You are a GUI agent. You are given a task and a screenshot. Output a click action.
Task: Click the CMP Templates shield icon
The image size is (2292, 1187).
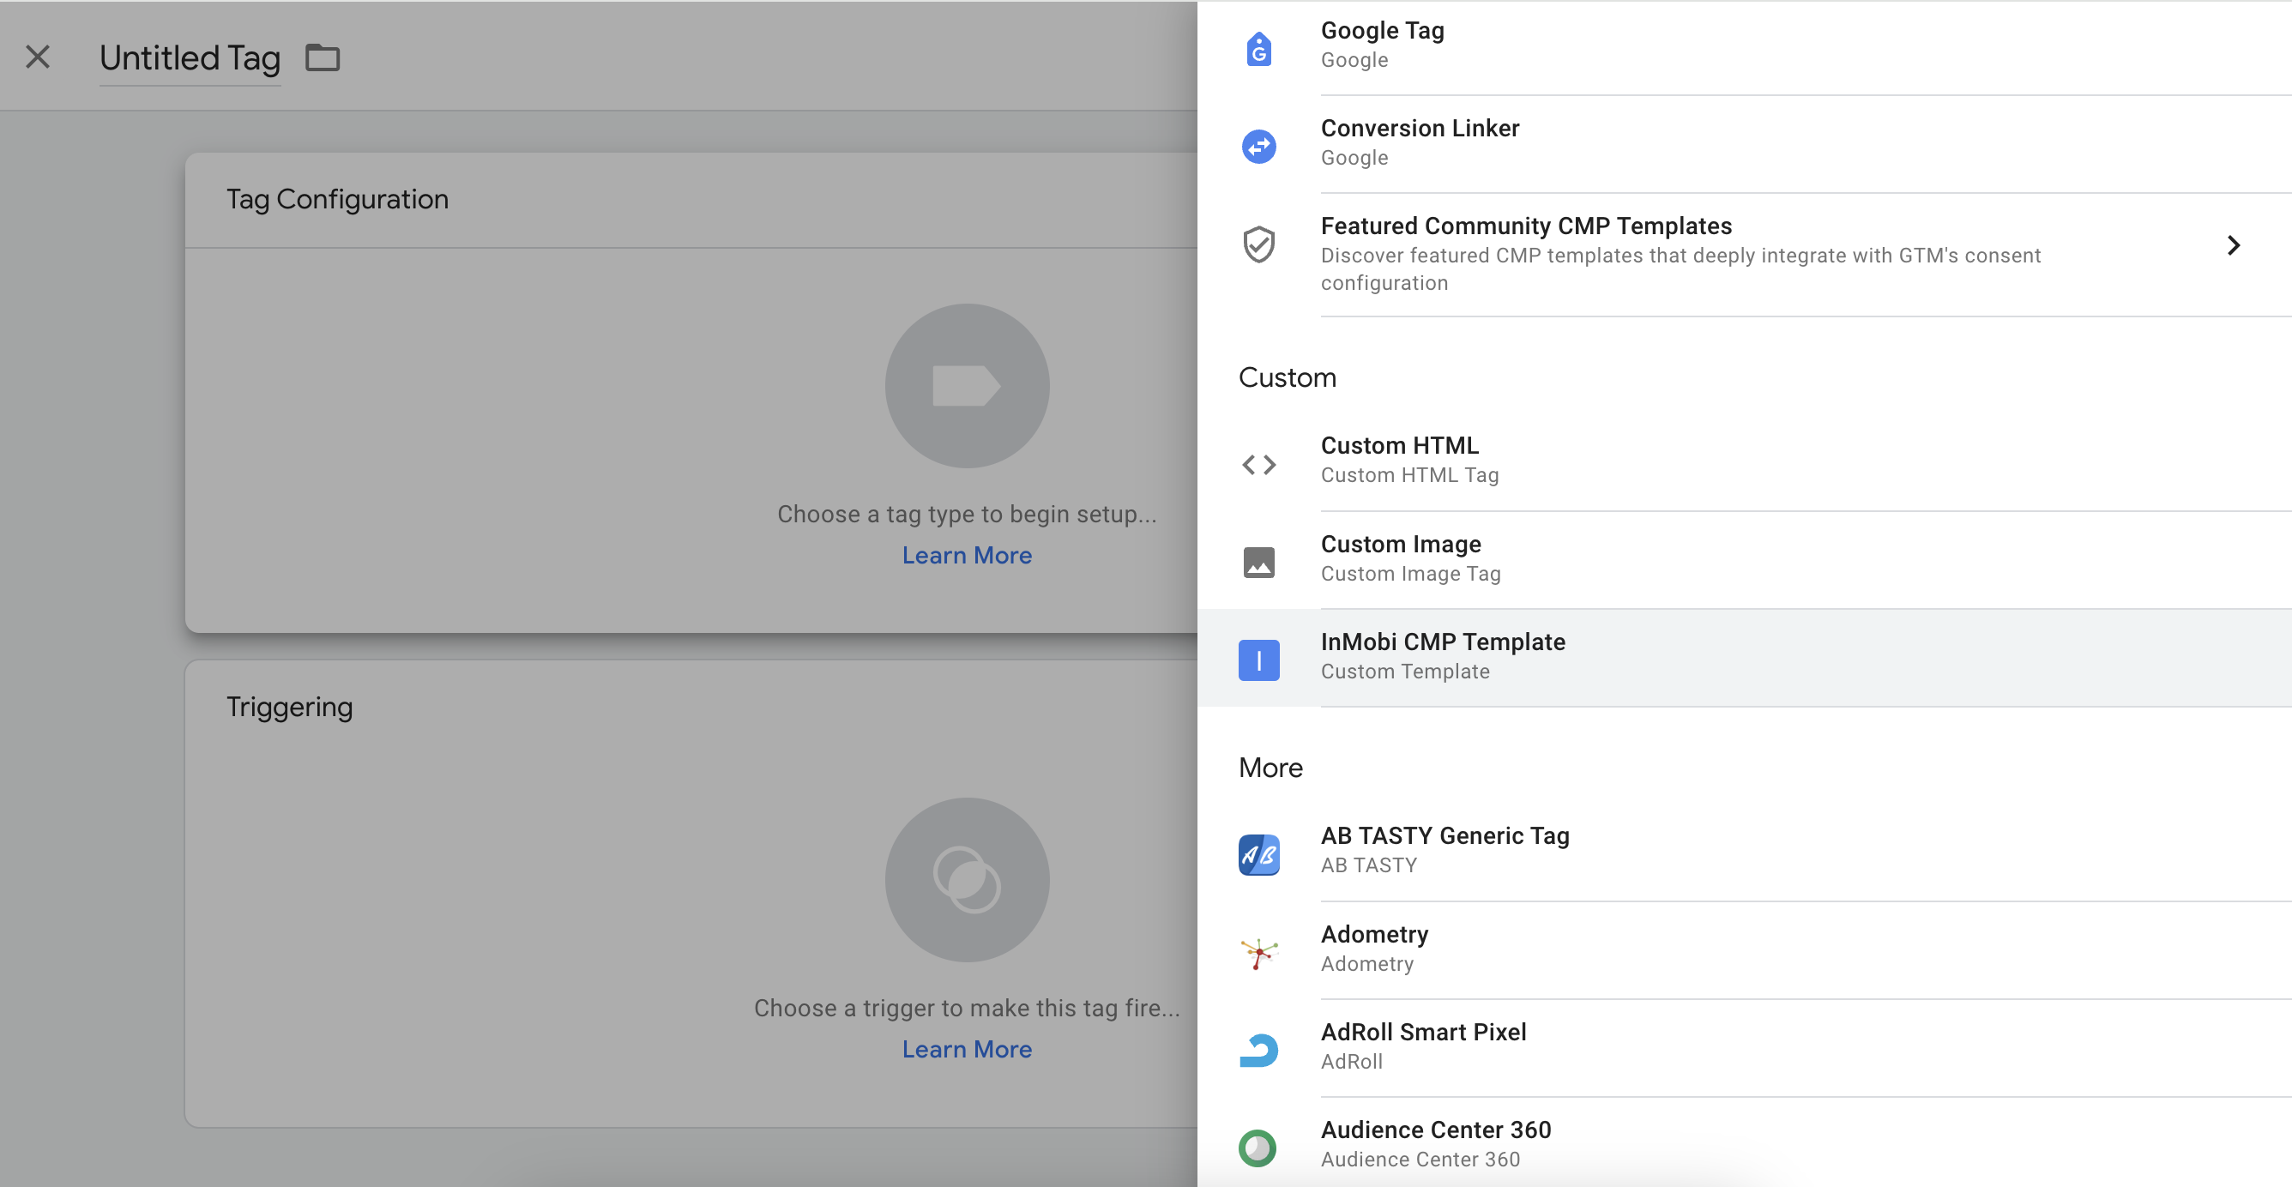[x=1258, y=244]
